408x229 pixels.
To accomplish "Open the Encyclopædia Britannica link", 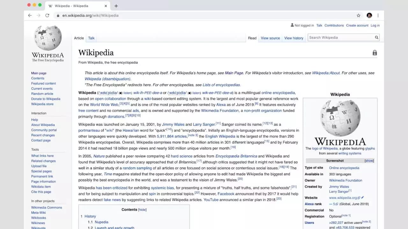I will 236,156.
